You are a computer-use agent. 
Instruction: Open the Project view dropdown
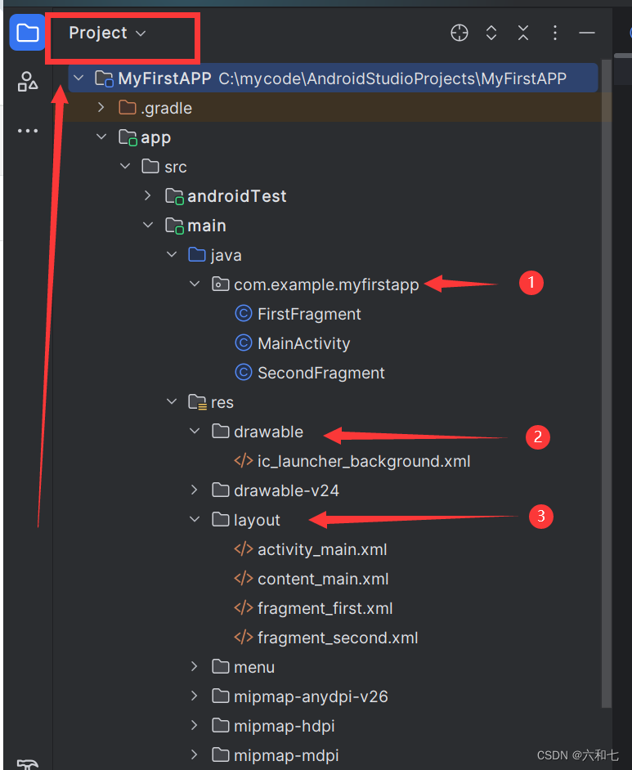pyautogui.click(x=107, y=33)
